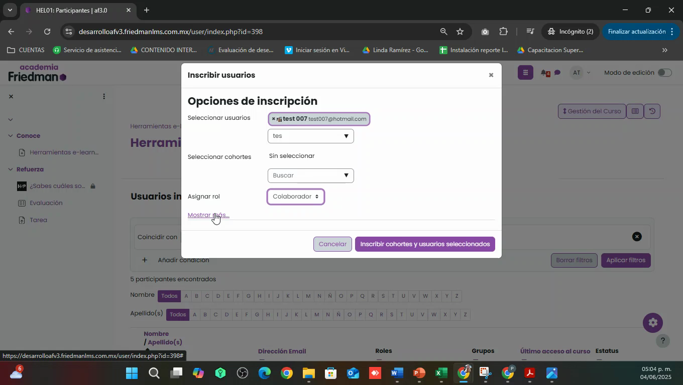Open Evaluación de dese... bookmark
The height and width of the screenshot is (385, 683).
(x=241, y=50)
